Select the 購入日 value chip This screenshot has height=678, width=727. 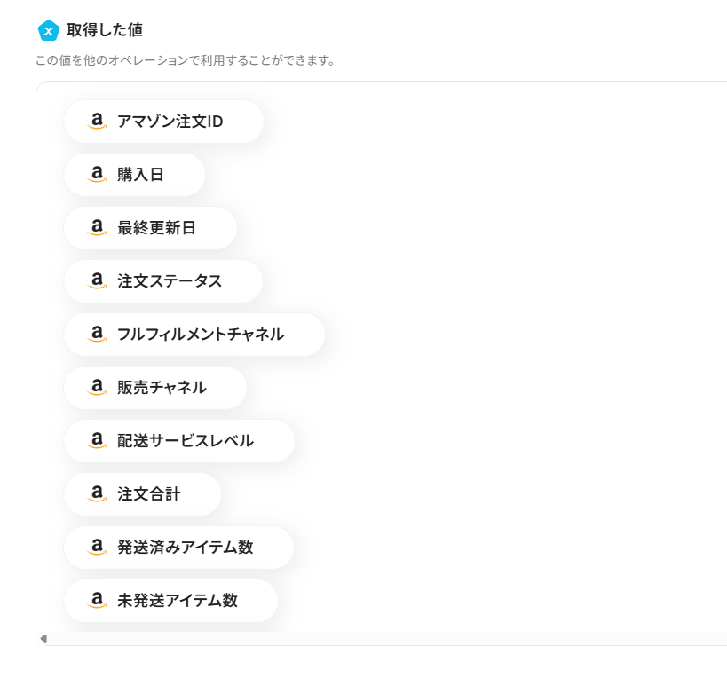pos(141,175)
